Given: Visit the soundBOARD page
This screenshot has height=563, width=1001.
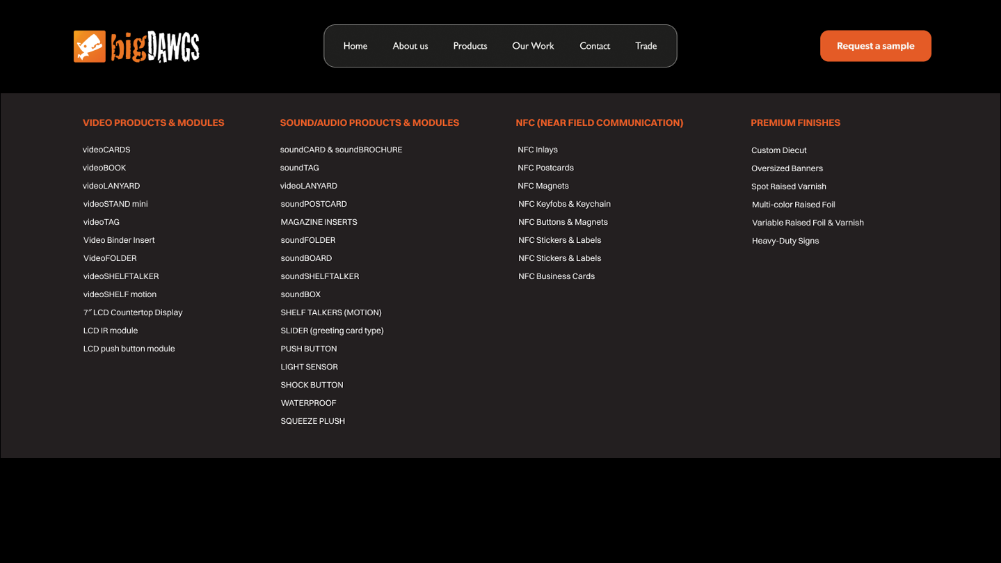Looking at the screenshot, I should [x=306, y=258].
